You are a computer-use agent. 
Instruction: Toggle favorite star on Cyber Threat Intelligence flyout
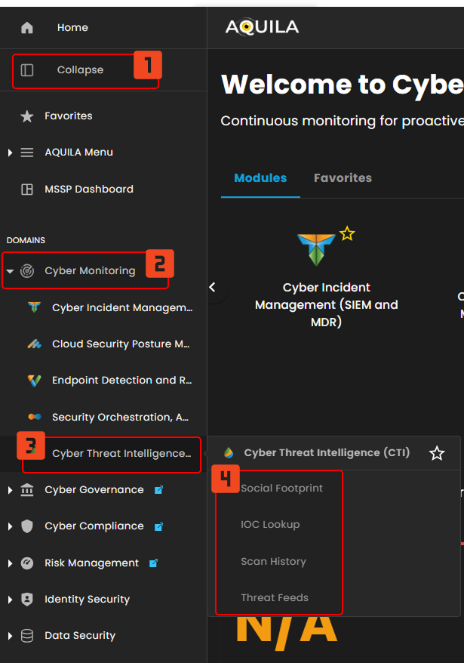[x=437, y=453]
